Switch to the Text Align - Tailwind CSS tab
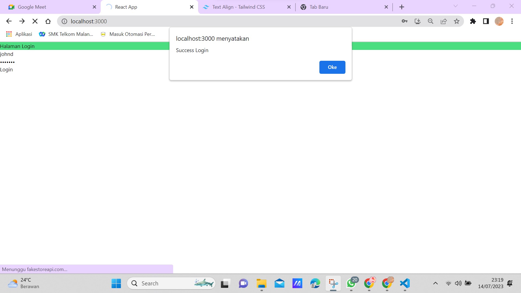Viewport: 521px width, 293px height. click(239, 7)
